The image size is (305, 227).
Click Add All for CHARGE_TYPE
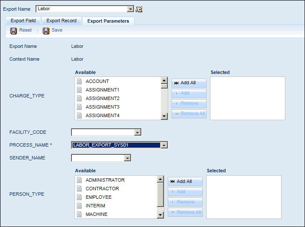189,83
